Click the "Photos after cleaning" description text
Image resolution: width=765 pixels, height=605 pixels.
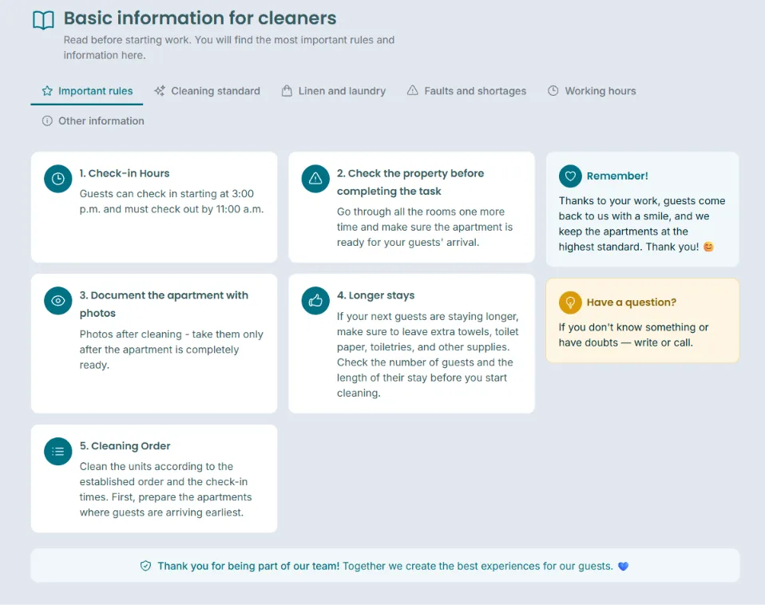click(171, 350)
